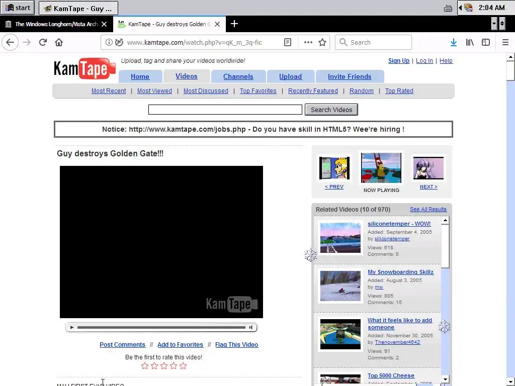The image size is (515, 386).
Task: Click the tracking protection shield icon
Action: (119, 42)
